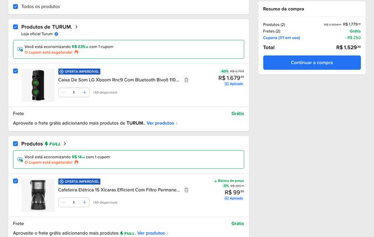Click Baixou de preço indicator
Screen dimensions: 374x237
click(x=229, y=181)
